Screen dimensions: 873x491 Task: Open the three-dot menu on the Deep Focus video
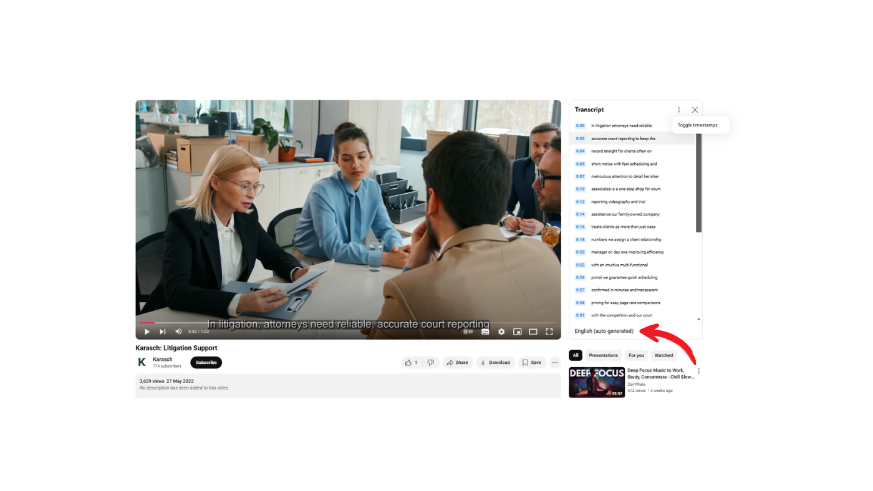coord(698,370)
